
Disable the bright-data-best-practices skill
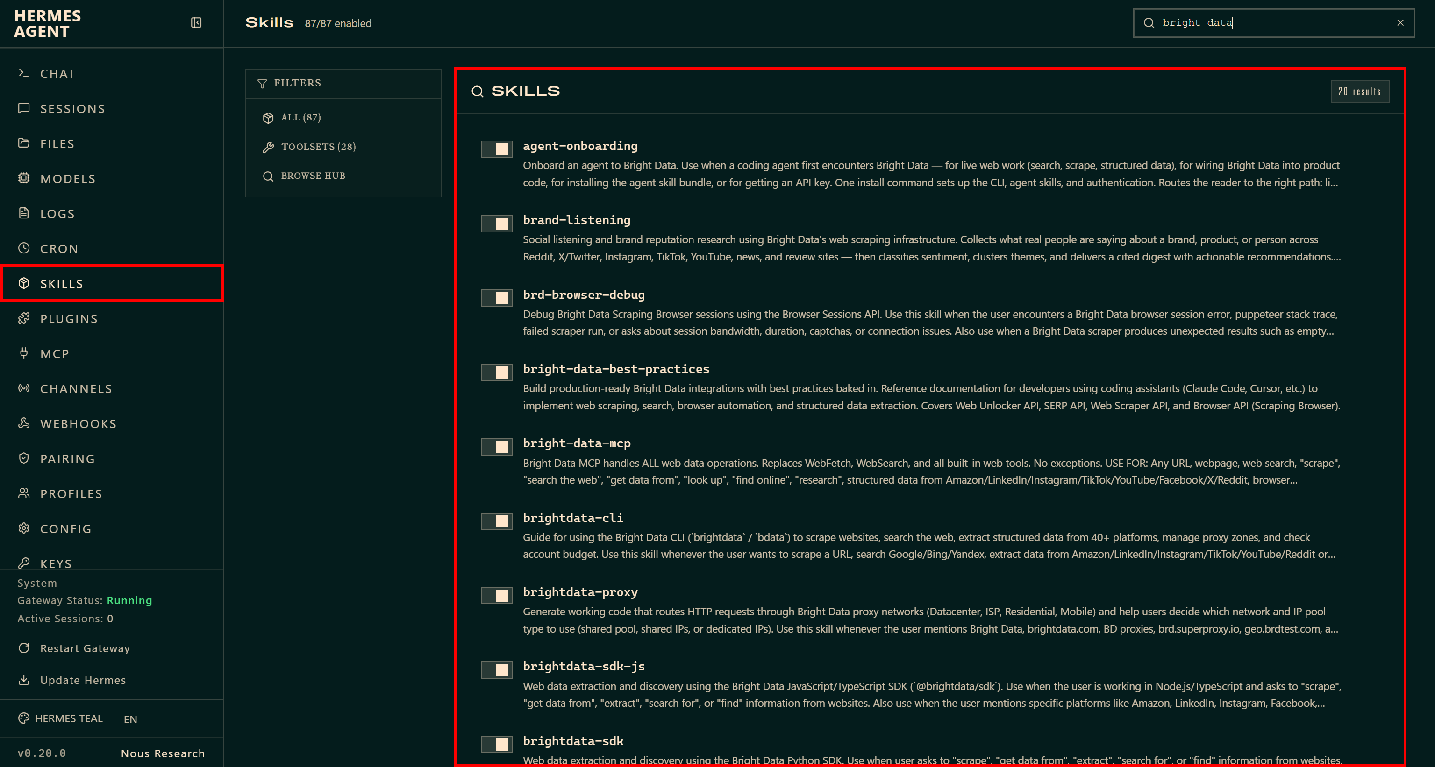(x=497, y=372)
